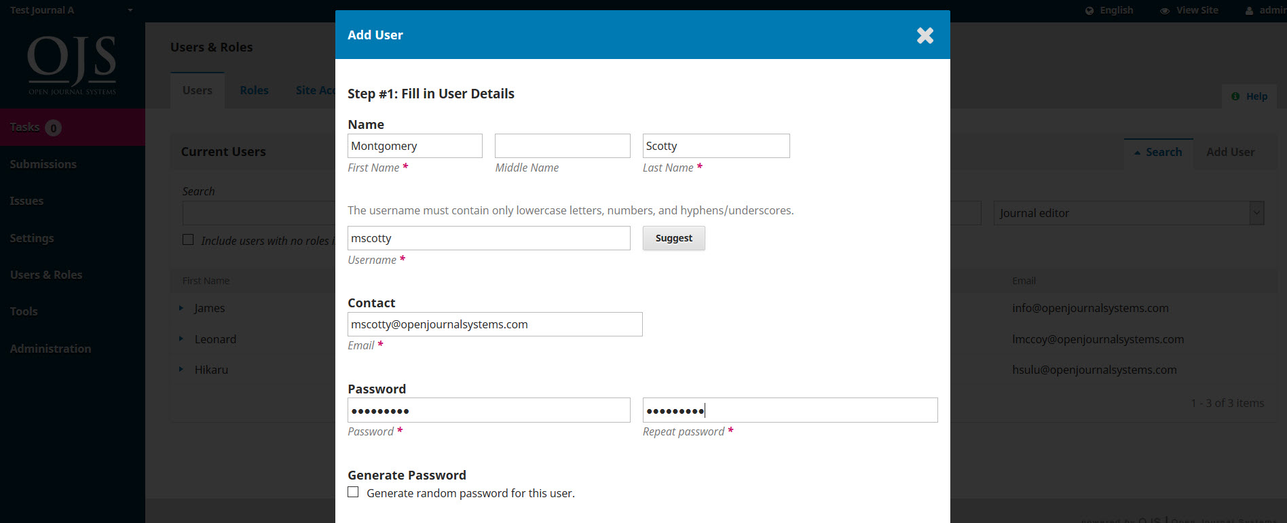Open the Journal editor role dropdown
Image resolution: width=1287 pixels, height=523 pixels.
coord(1128,213)
